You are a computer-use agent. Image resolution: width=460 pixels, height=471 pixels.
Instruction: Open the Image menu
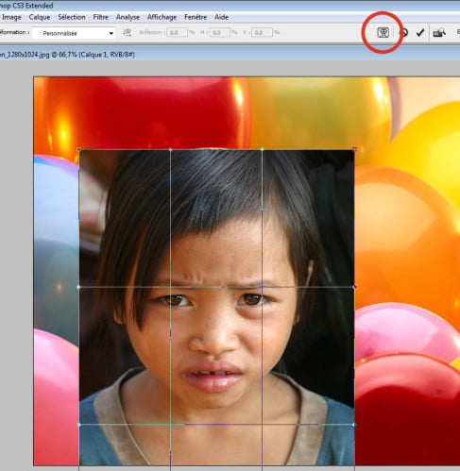pyautogui.click(x=11, y=17)
